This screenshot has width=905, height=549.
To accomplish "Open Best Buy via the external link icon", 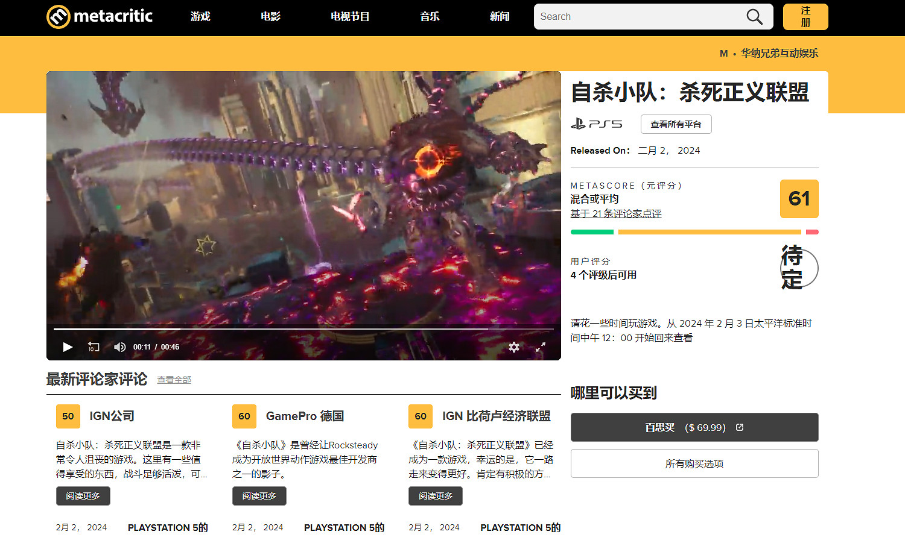I will pyautogui.click(x=740, y=427).
